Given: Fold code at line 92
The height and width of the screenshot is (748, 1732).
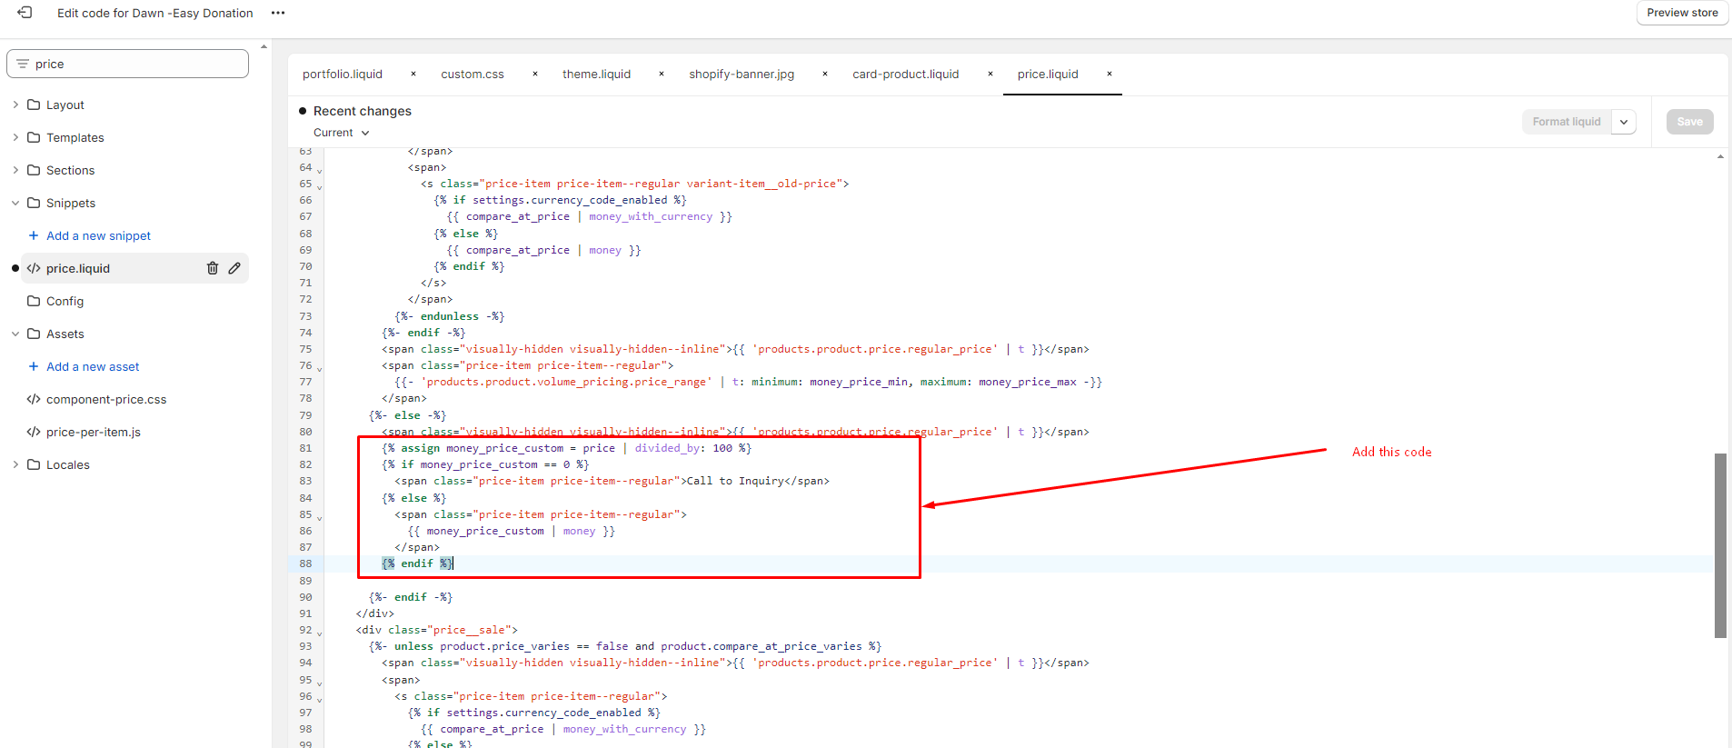Looking at the screenshot, I should tap(319, 633).
